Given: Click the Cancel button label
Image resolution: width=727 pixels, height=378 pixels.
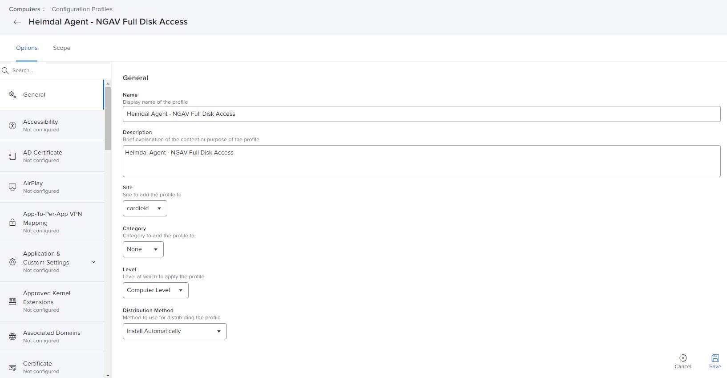Looking at the screenshot, I should pyautogui.click(x=683, y=367).
